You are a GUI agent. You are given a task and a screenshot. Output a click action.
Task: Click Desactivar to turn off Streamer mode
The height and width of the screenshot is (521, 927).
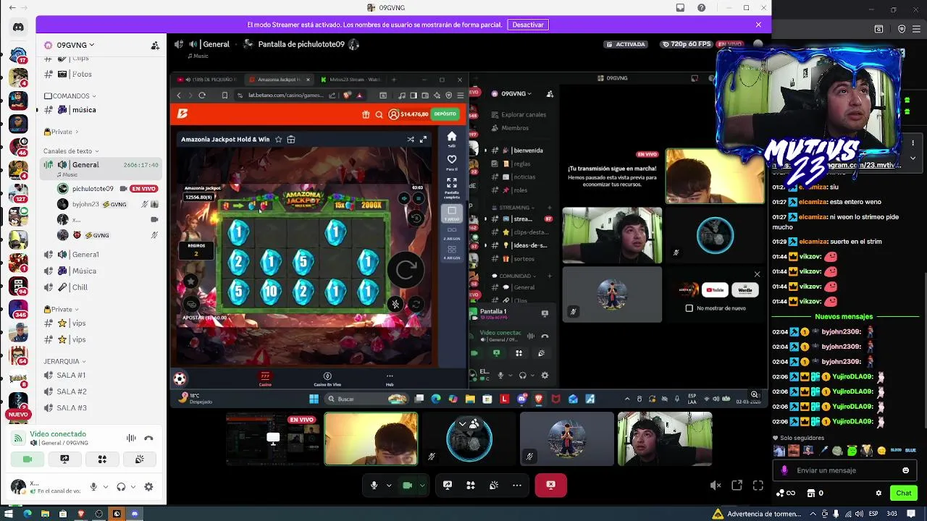tap(528, 25)
